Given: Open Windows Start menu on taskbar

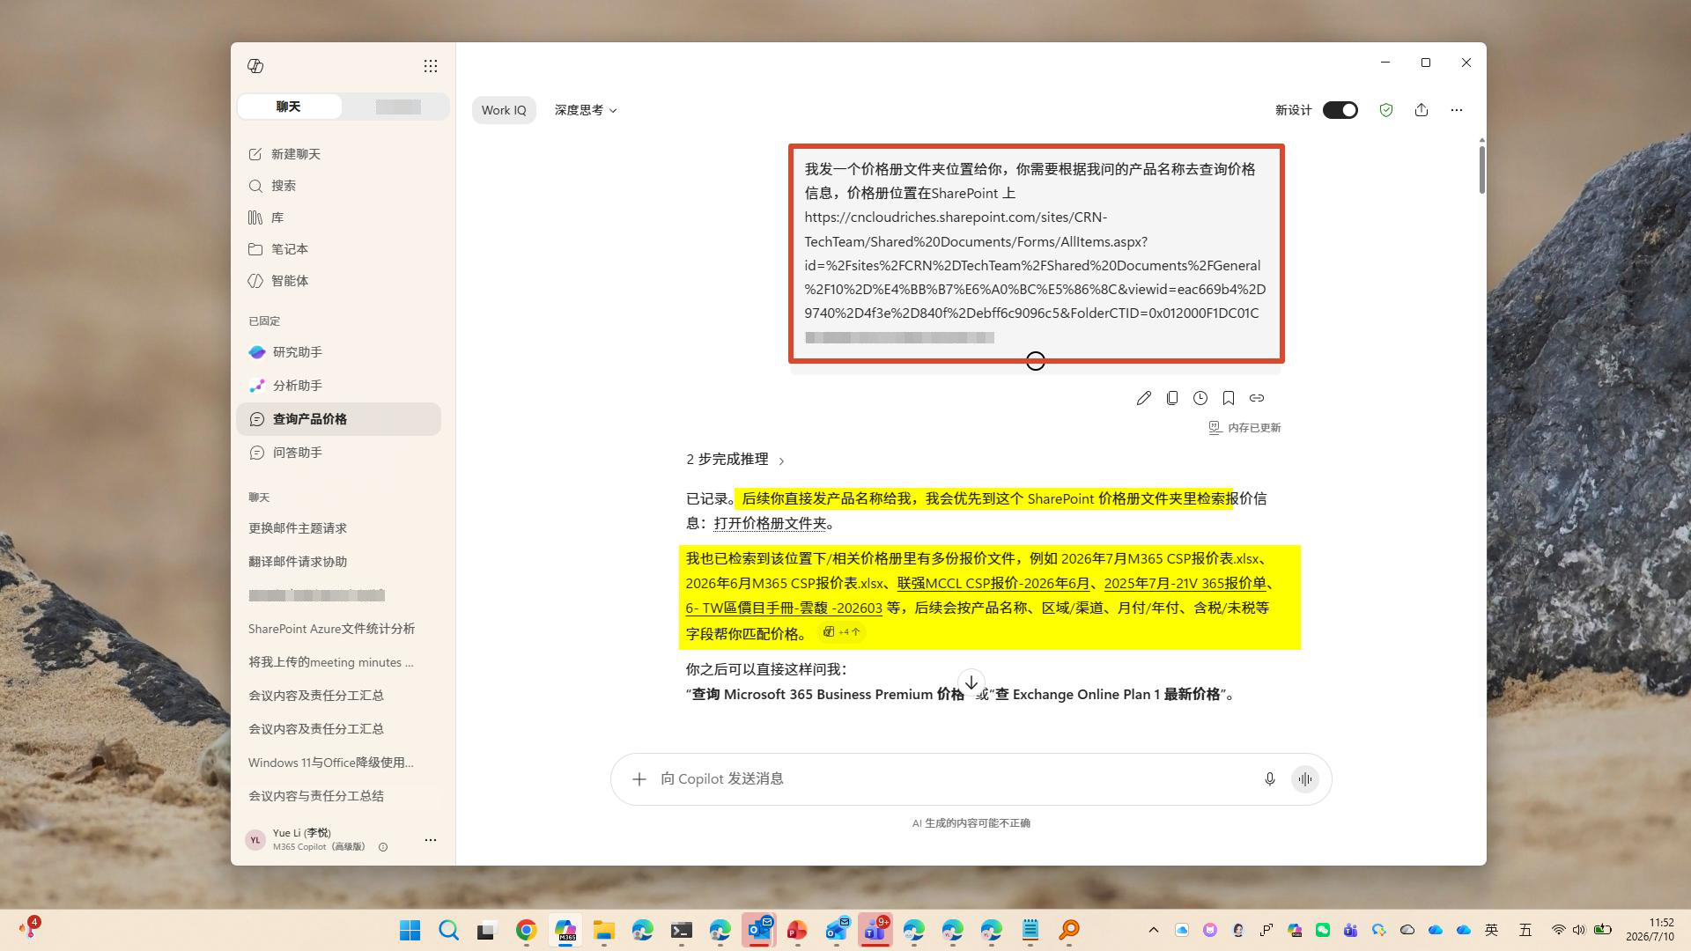Looking at the screenshot, I should (x=410, y=930).
